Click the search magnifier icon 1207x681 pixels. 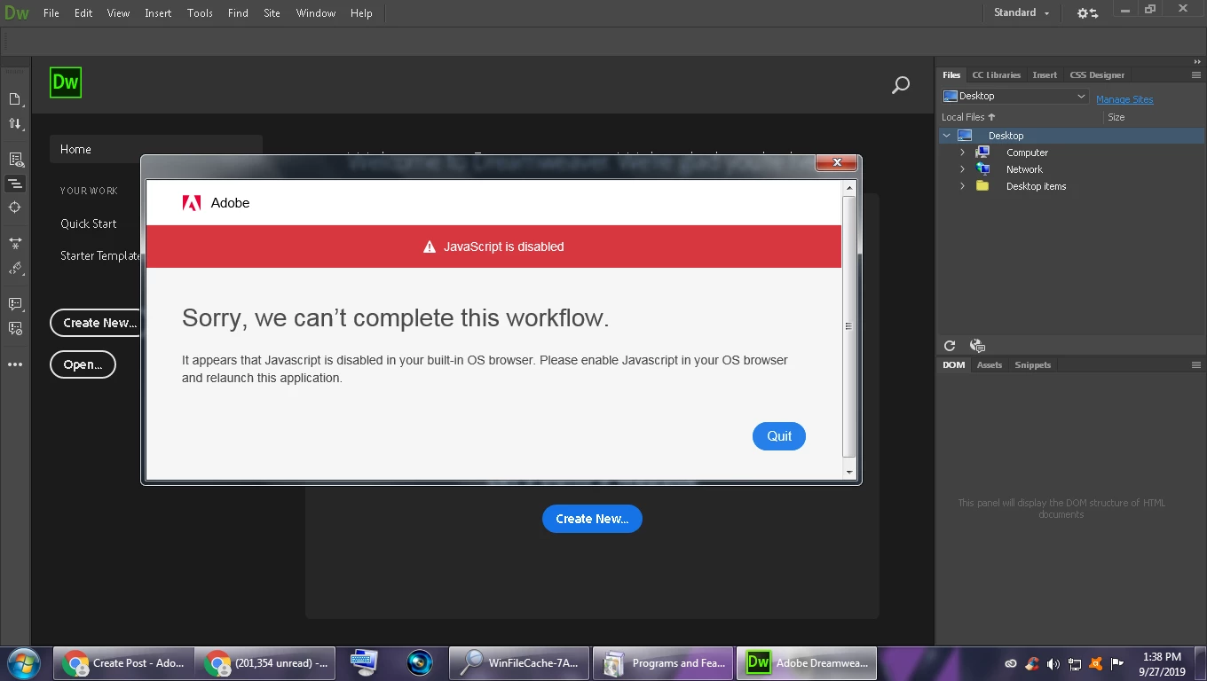pyautogui.click(x=901, y=86)
